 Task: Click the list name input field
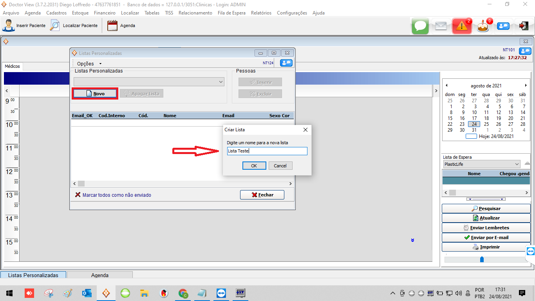pos(267,151)
